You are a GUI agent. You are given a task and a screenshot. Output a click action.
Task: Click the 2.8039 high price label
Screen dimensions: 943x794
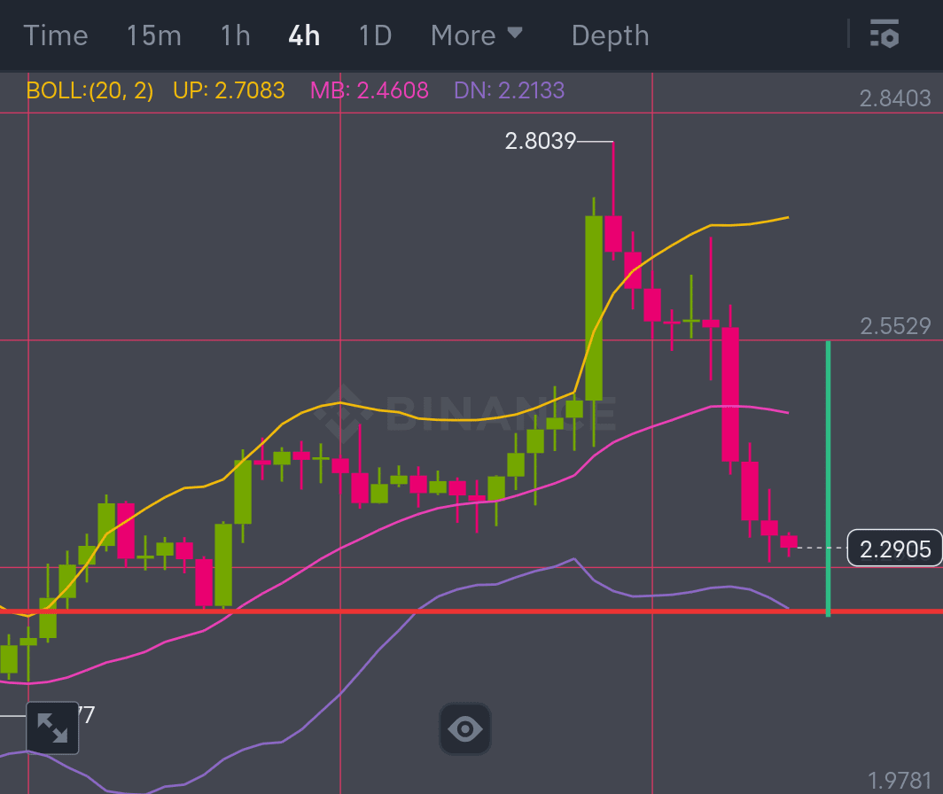pos(540,142)
